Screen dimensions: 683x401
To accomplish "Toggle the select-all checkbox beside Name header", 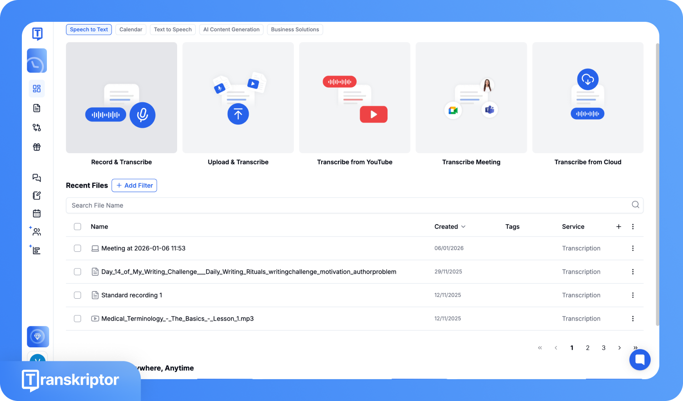I will tap(77, 226).
